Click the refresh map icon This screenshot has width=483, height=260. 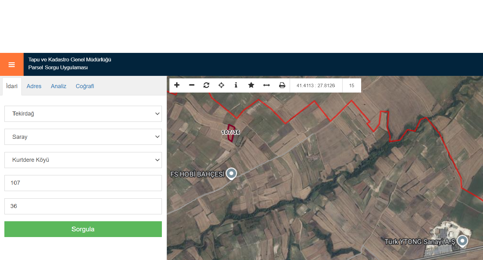pyautogui.click(x=207, y=85)
